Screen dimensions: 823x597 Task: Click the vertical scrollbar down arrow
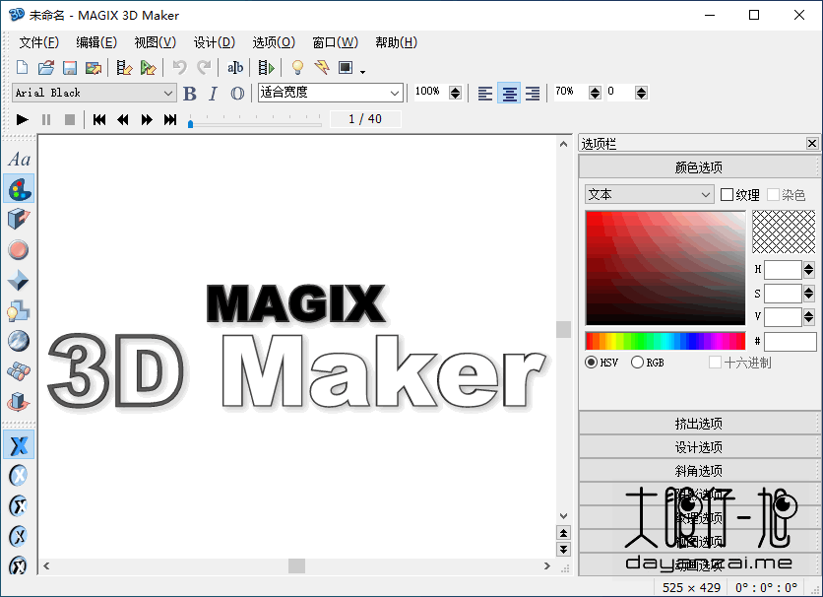(x=564, y=515)
